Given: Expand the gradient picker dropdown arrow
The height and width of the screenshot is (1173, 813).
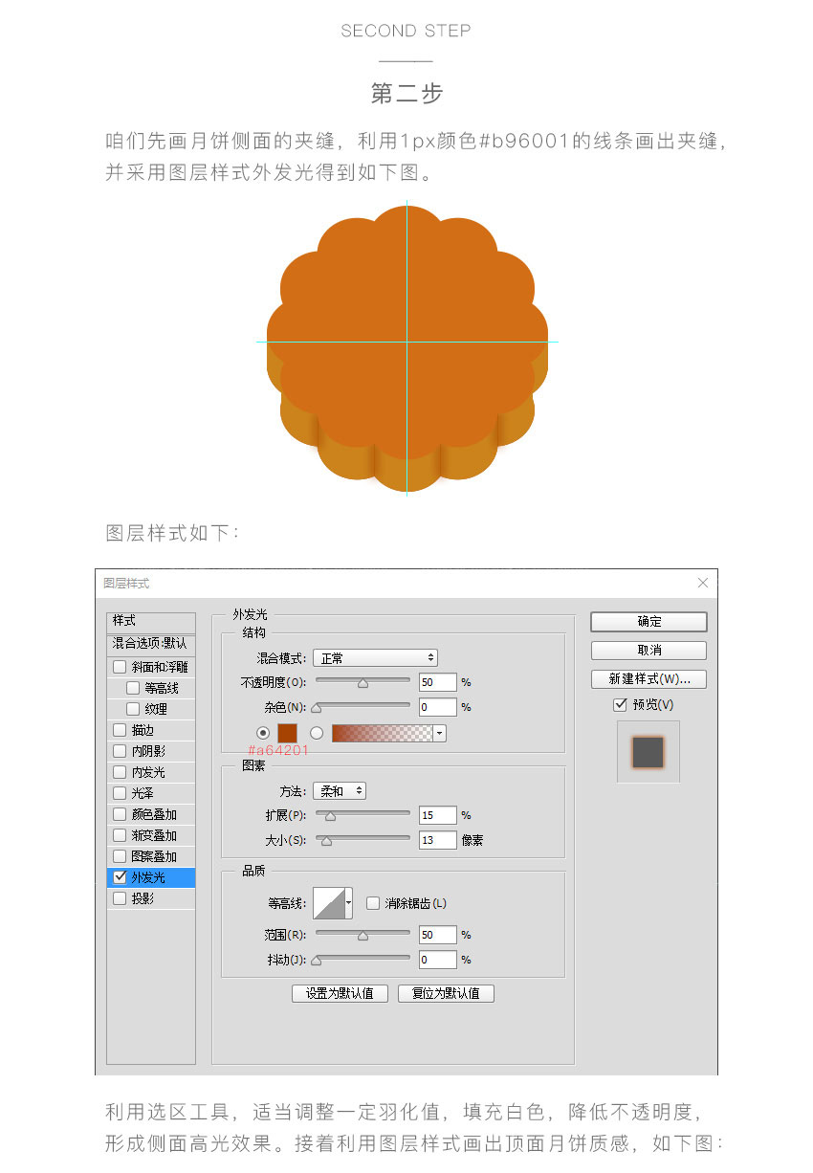Looking at the screenshot, I should [x=440, y=734].
